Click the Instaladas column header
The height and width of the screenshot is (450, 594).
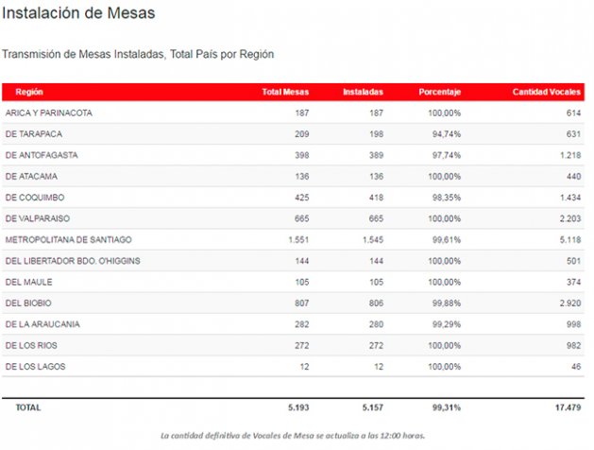pyautogui.click(x=363, y=92)
